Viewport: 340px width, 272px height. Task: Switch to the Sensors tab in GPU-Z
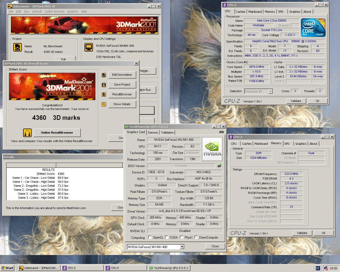(x=153, y=133)
